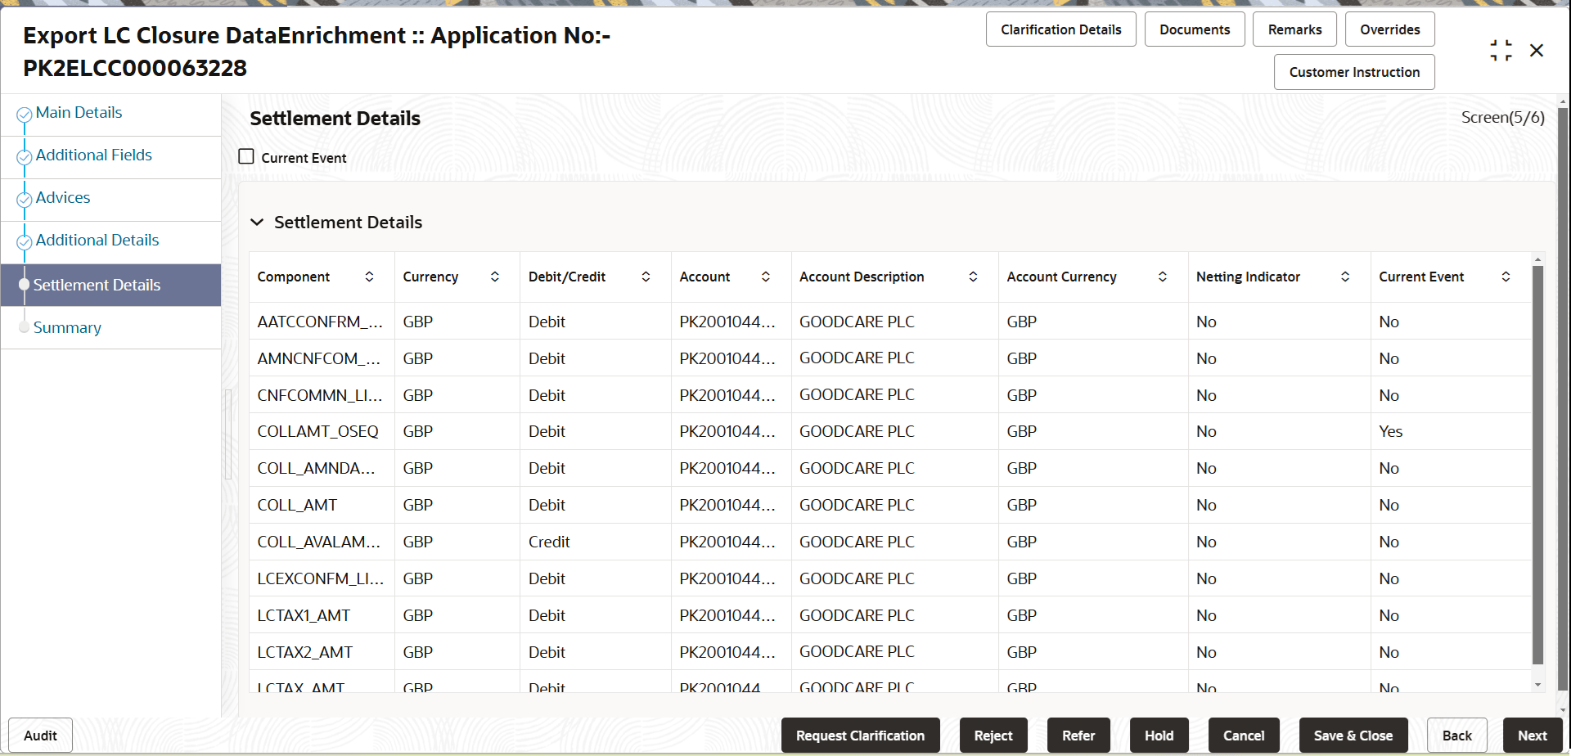The image size is (1571, 756).
Task: Click the fullscreen expand icon
Action: coord(1501,50)
